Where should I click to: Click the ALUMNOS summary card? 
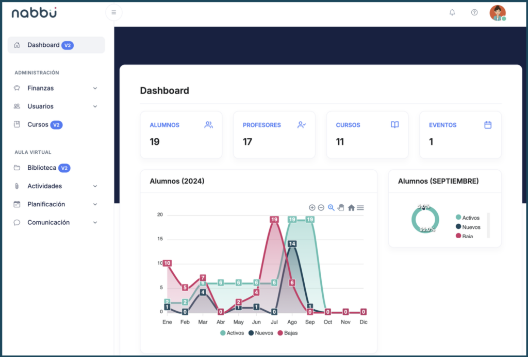181,134
